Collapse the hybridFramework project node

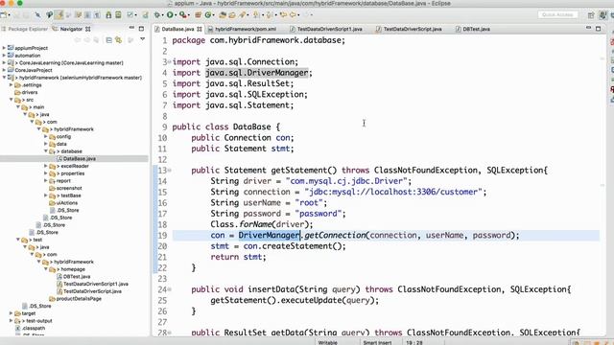(4, 78)
